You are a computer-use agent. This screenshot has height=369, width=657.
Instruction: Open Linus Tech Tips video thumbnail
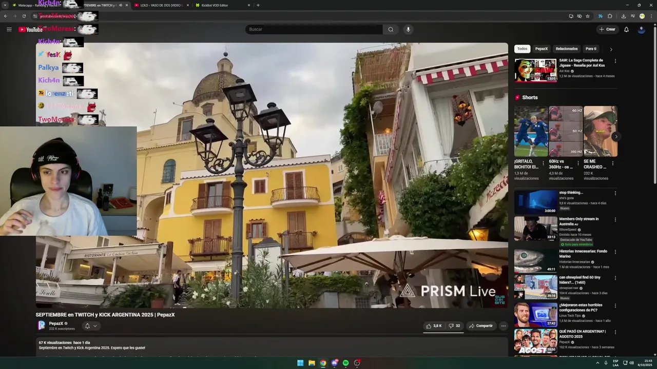(535, 315)
